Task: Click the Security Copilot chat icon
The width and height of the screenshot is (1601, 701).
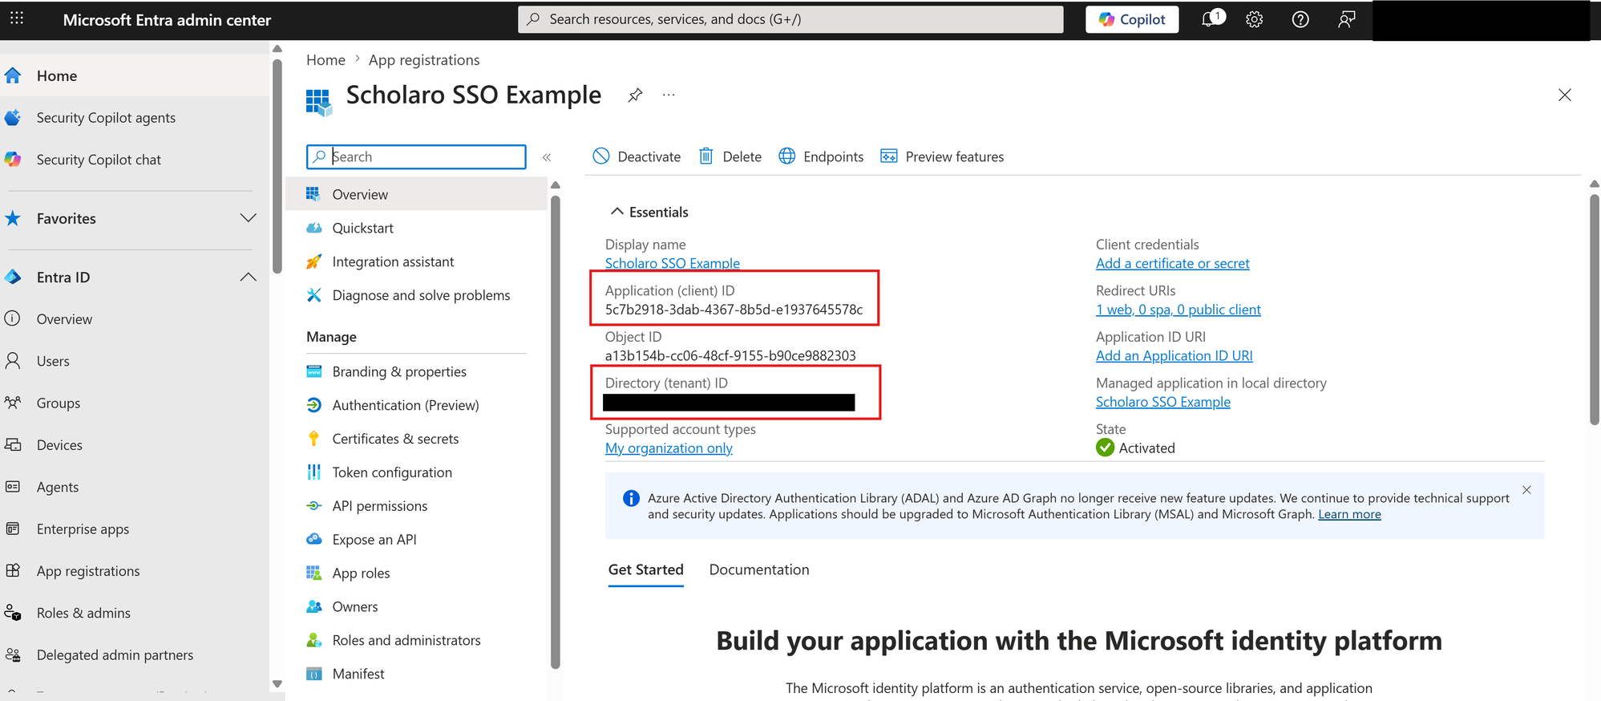Action: tap(13, 160)
